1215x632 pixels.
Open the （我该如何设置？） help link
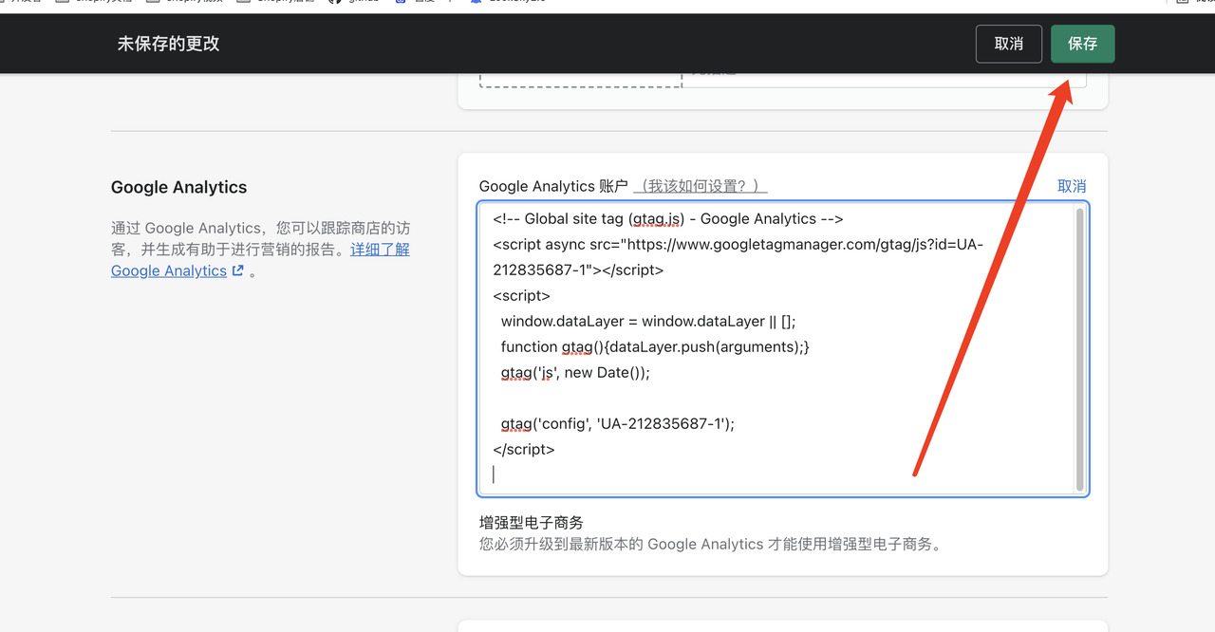[x=701, y=186]
